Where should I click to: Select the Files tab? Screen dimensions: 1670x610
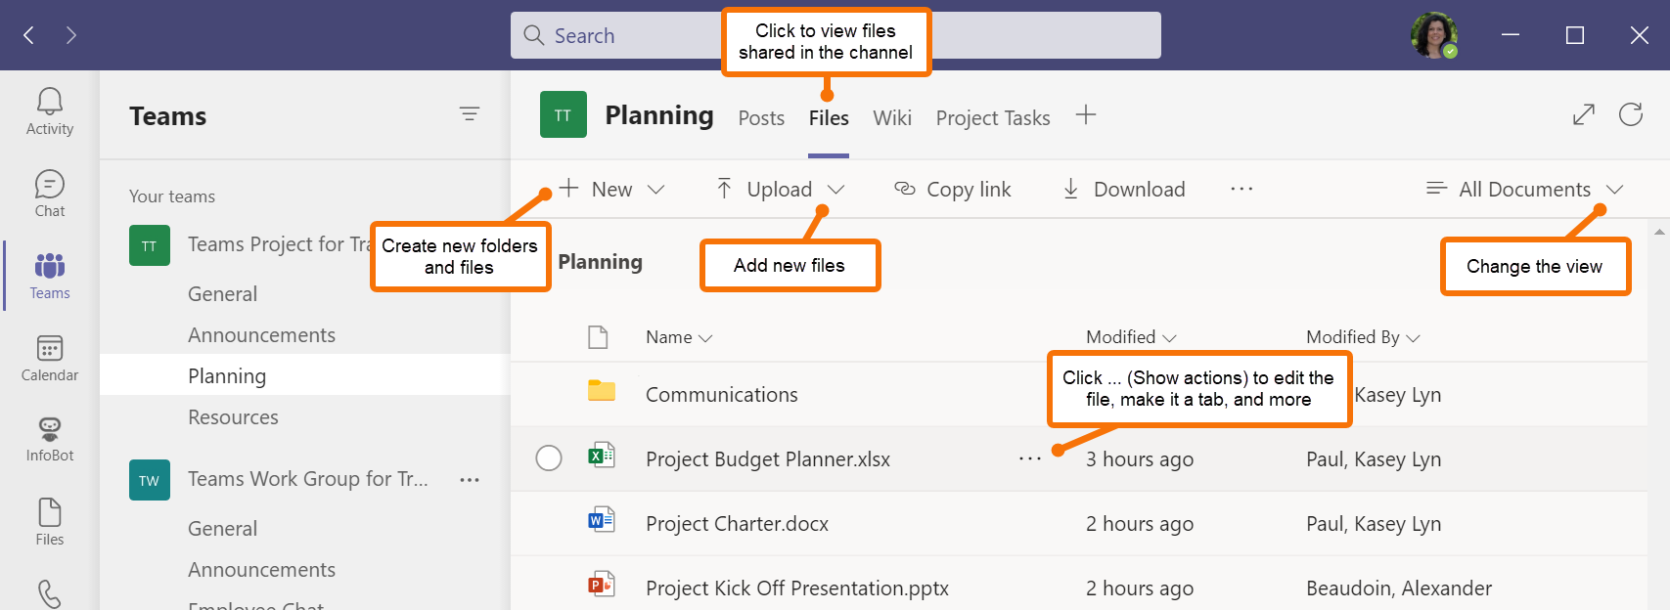tap(829, 118)
